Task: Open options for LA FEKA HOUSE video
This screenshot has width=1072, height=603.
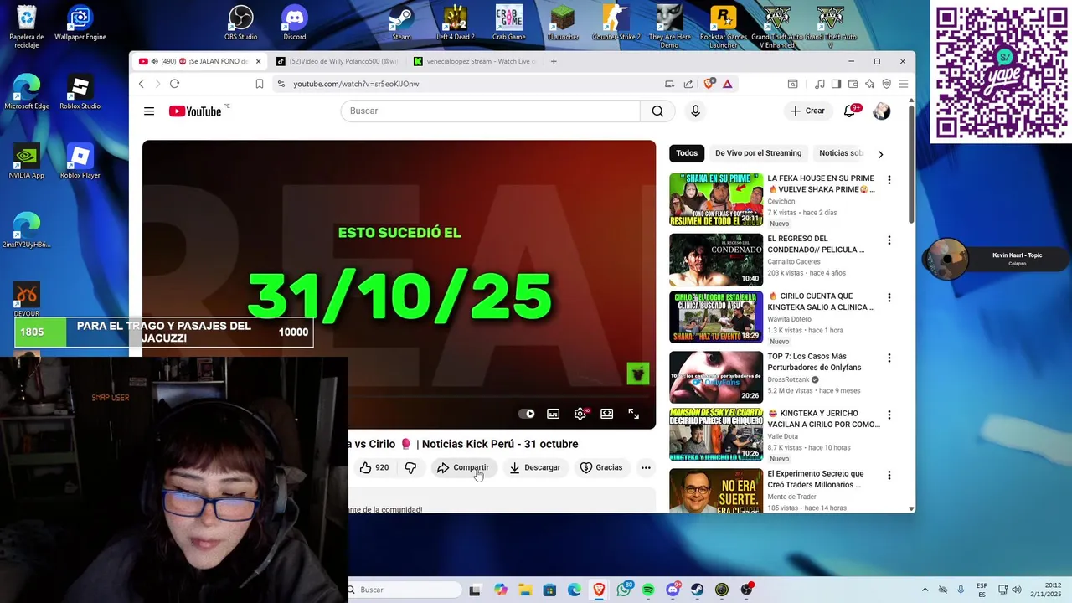Action: (x=889, y=180)
